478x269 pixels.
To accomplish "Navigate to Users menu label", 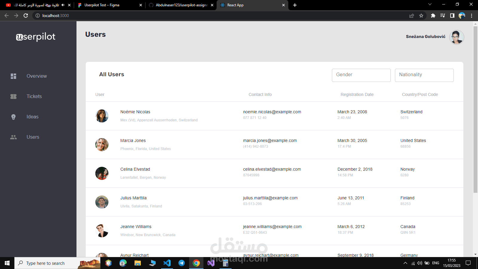I will (33, 137).
